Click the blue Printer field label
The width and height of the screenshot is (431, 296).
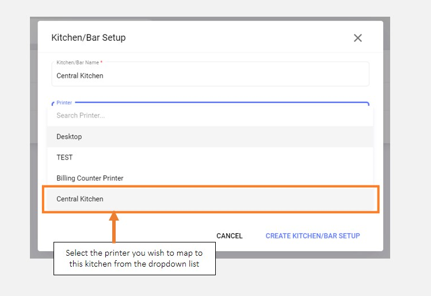tap(64, 103)
